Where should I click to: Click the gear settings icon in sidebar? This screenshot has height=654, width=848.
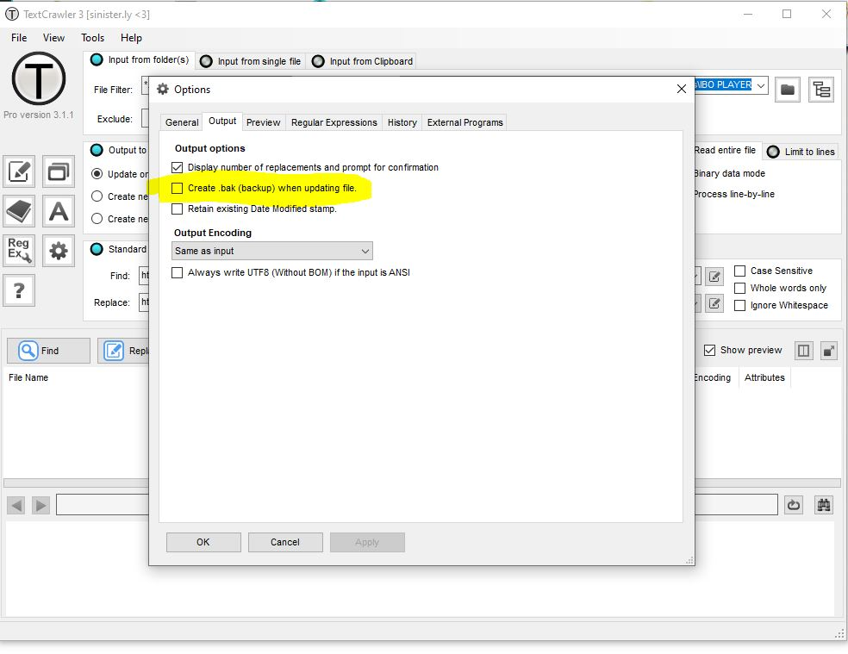coord(59,251)
